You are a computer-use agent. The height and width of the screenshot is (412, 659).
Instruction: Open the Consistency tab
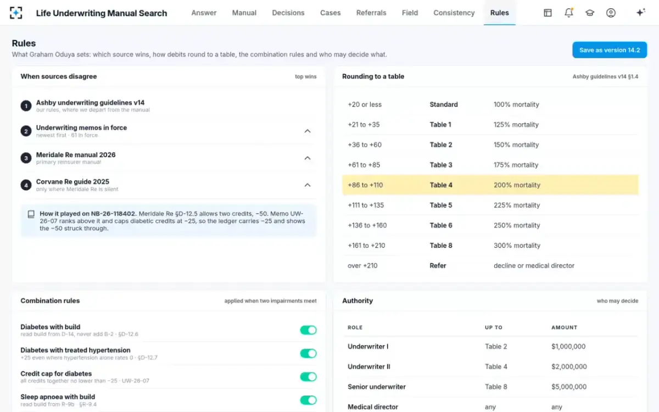click(x=454, y=13)
